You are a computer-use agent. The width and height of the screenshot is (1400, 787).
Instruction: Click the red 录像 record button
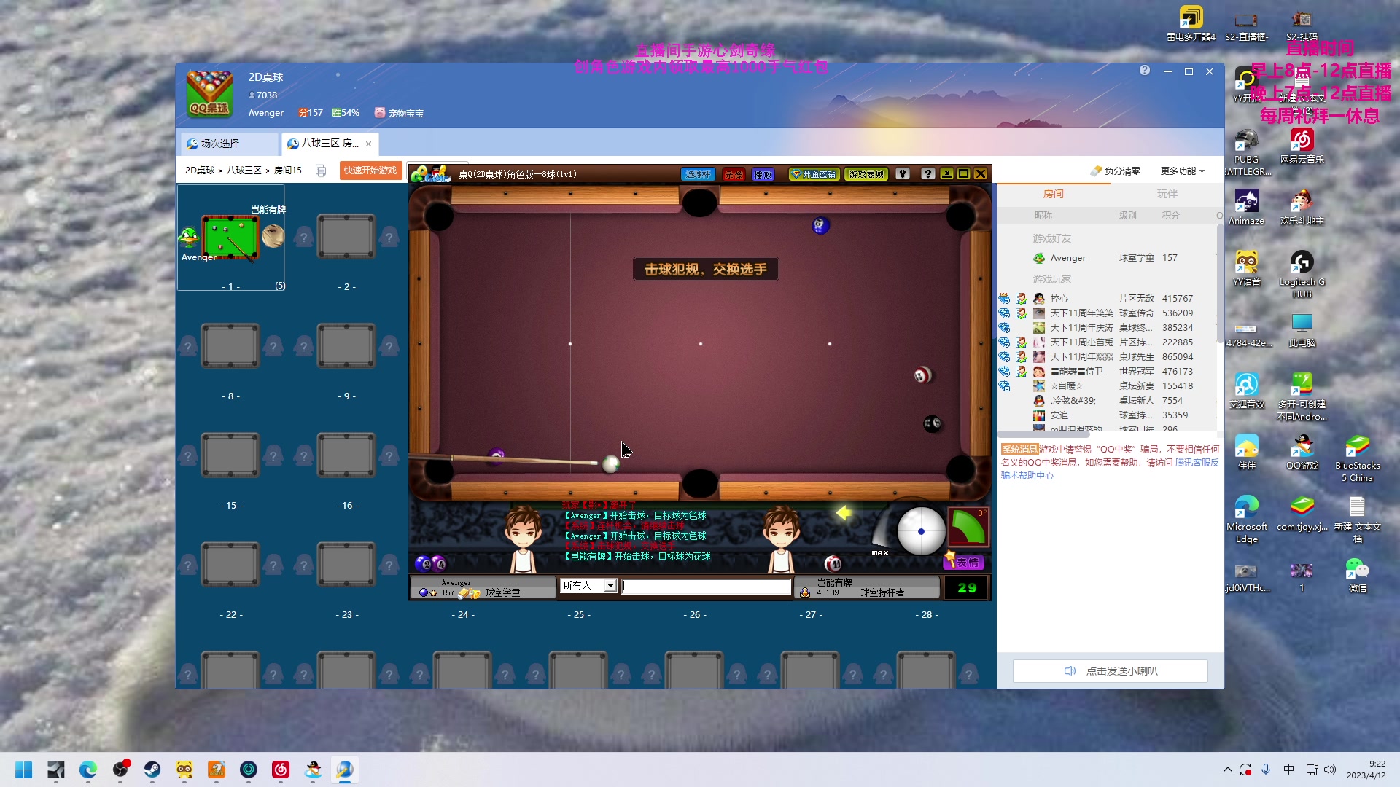point(734,174)
